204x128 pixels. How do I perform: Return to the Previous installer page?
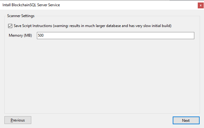tap(18, 120)
